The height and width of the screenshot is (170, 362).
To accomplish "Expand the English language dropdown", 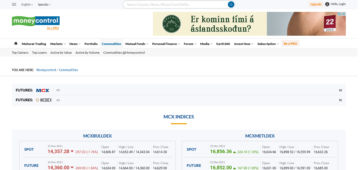I will click(x=27, y=4).
